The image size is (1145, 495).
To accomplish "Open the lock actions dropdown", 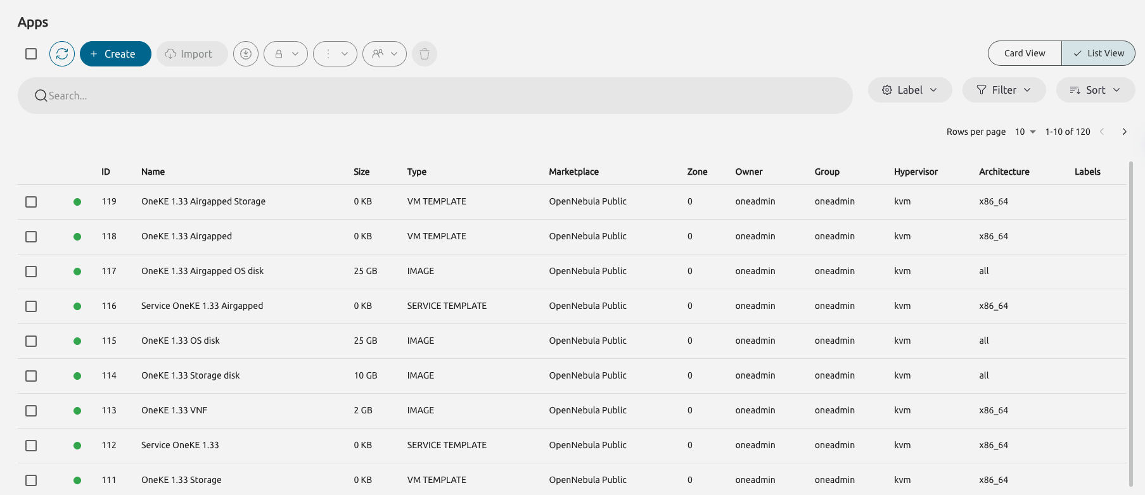I will click(286, 54).
